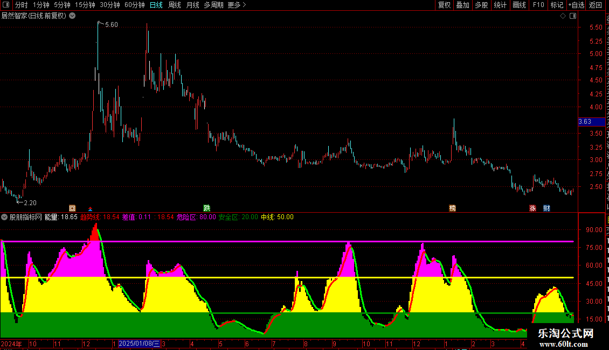Click the red-blue arrow marker under chart

(x=90, y=209)
